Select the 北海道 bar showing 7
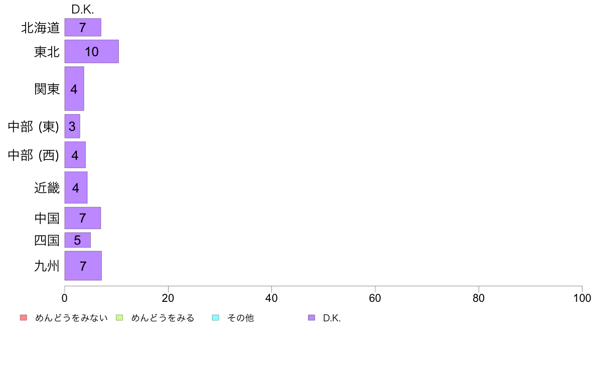The width and height of the screenshot is (596, 369). (x=83, y=28)
